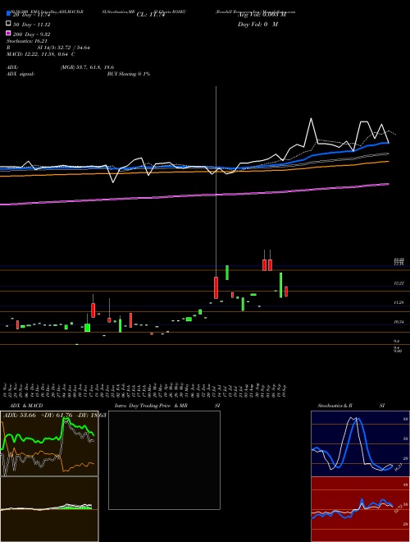This screenshot has height=542, width=410.
Task: Click the orange moving average line
Action: 194,172
